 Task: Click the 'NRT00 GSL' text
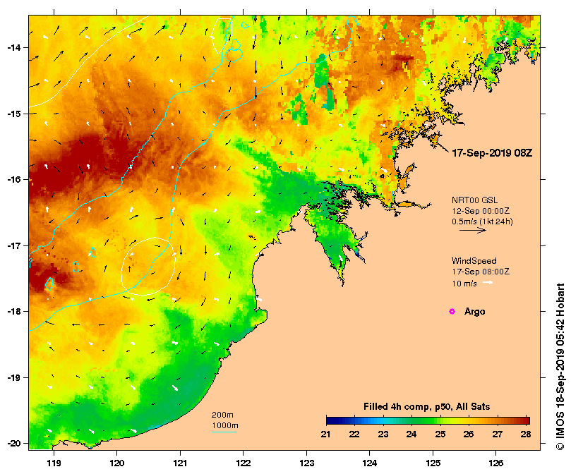(x=474, y=200)
